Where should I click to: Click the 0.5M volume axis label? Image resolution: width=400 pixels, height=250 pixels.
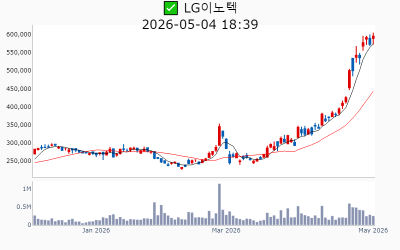pos(23,207)
